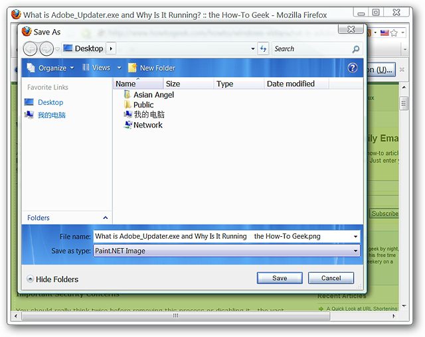Screen dimensions: 425x337
Task: Click the Cancel button
Action: click(331, 278)
